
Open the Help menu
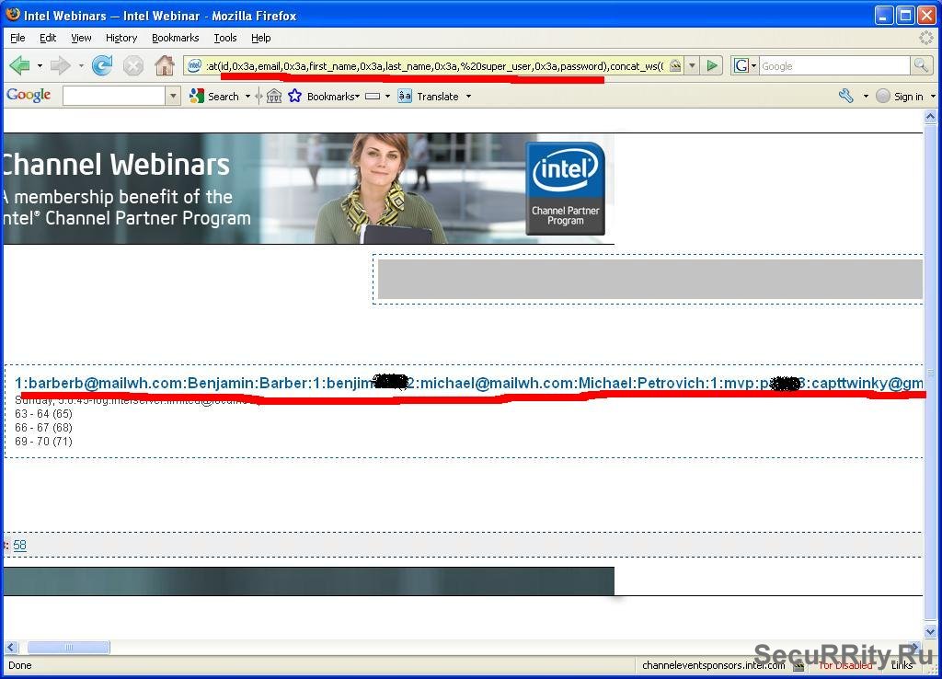(x=260, y=38)
